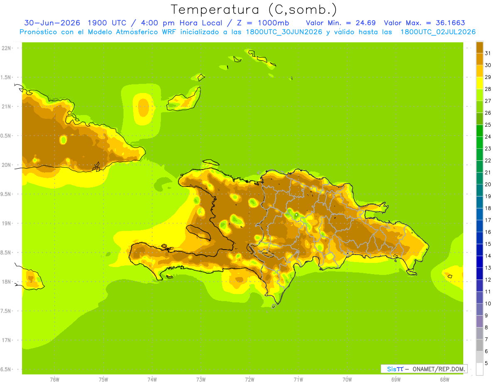Click the legend swatch between 30 and 31
The height and width of the screenshot is (385, 499).
(x=479, y=59)
